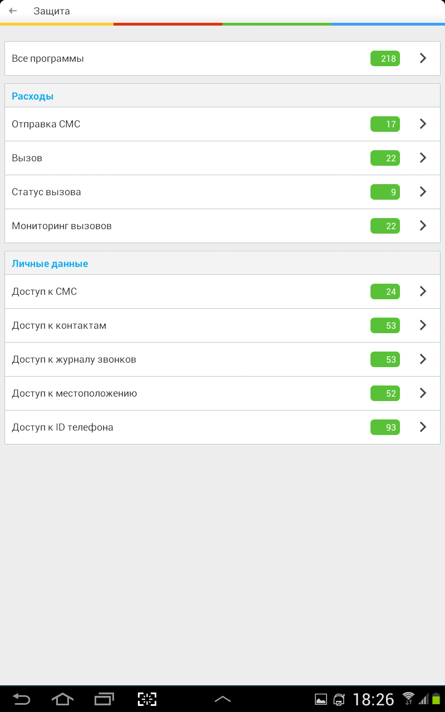Image resolution: width=445 pixels, height=712 pixels.
Task: Tap the 18:26 clock in status bar
Action: (x=373, y=699)
